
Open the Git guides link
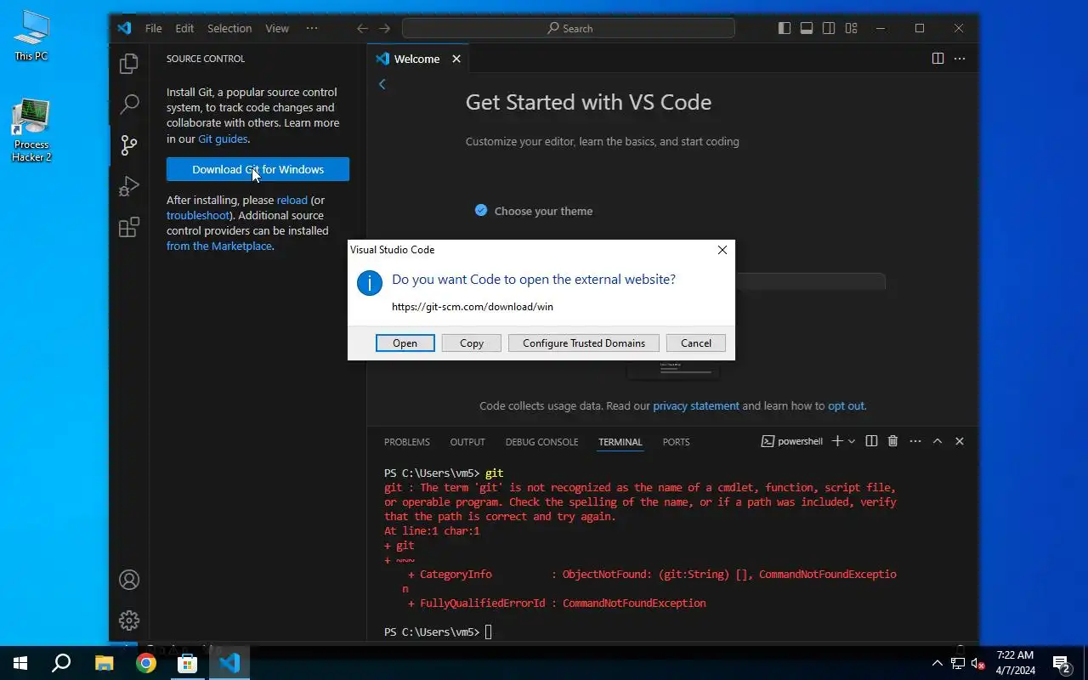(x=223, y=139)
